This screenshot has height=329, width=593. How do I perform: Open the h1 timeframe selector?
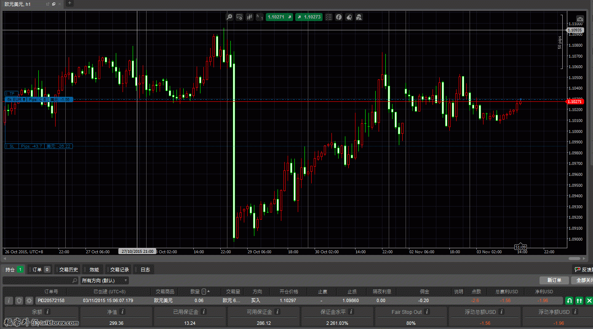[x=259, y=17]
